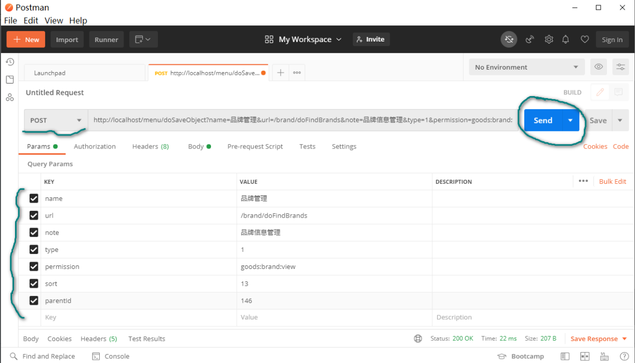
Task: Open manage environments sliders icon
Action: (620, 67)
